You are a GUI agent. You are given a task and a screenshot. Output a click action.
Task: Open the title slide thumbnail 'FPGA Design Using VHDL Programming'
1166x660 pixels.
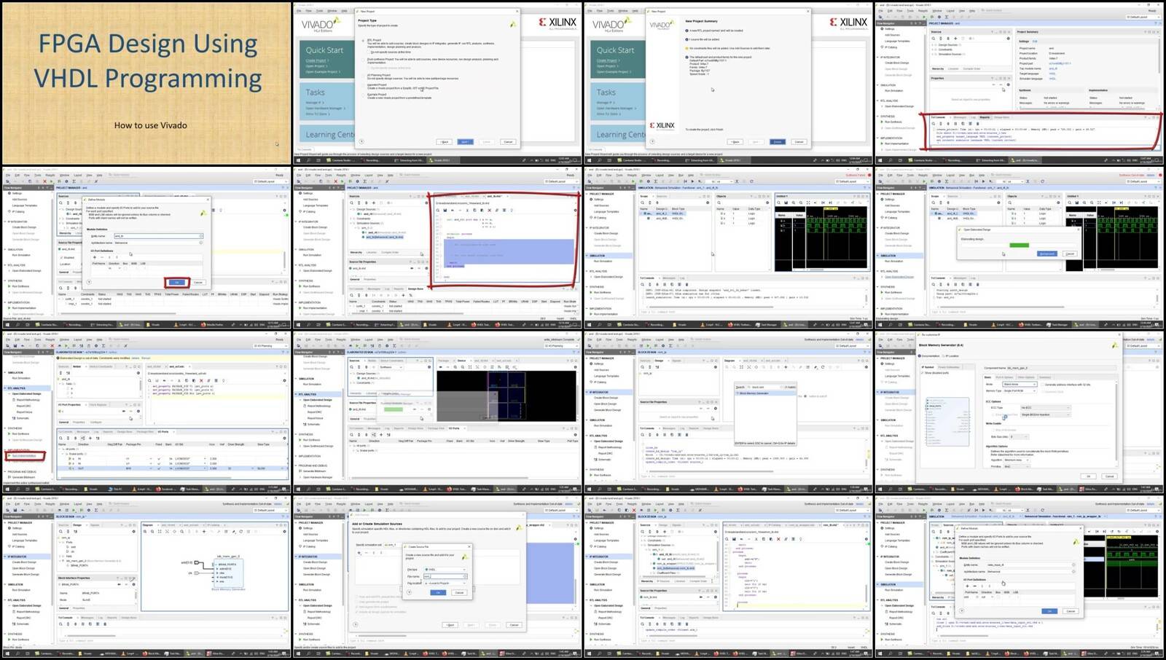pos(146,83)
